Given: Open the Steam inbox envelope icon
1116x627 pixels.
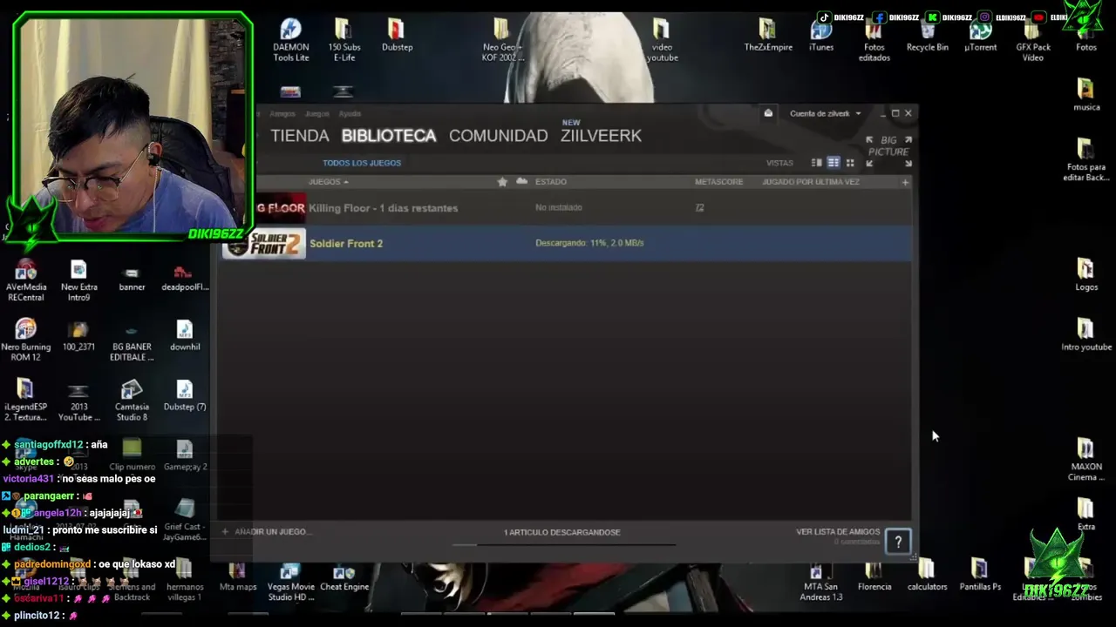Looking at the screenshot, I should 768,113.
